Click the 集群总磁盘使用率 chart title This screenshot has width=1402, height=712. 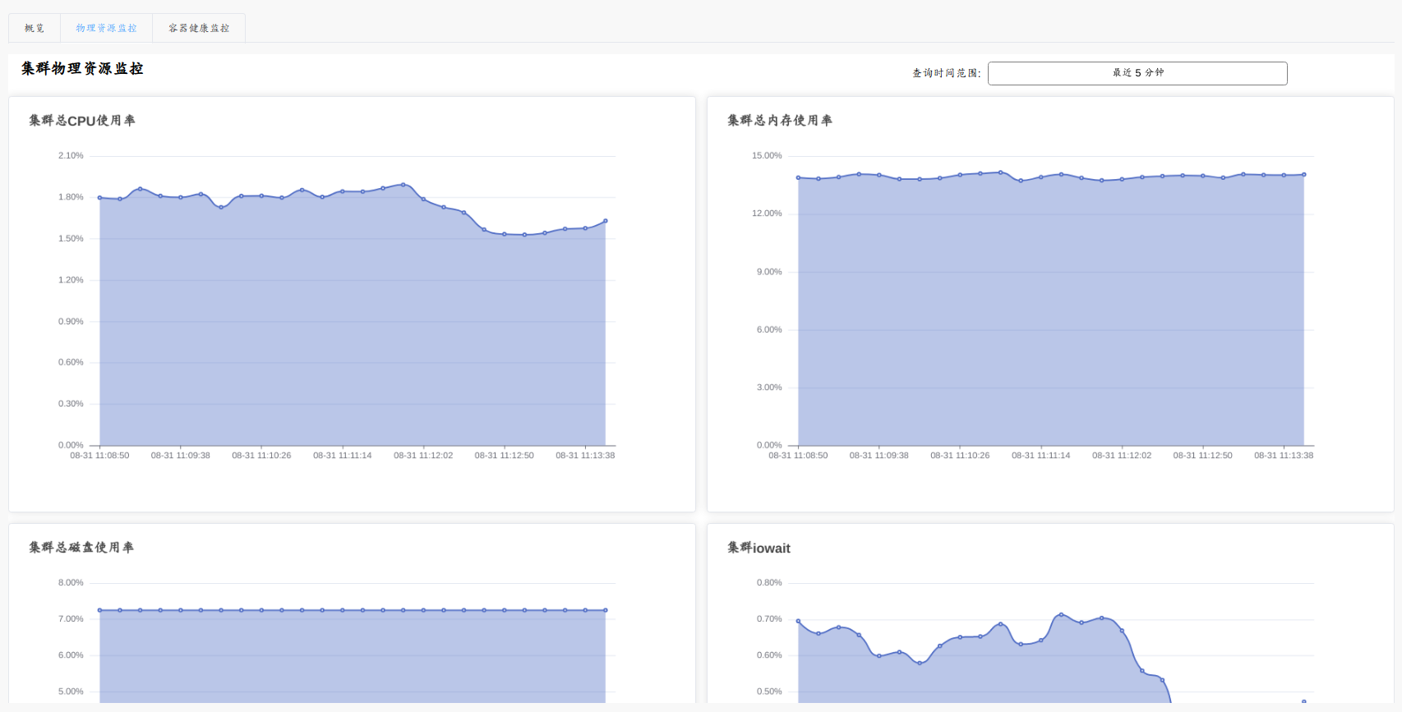pyautogui.click(x=81, y=548)
